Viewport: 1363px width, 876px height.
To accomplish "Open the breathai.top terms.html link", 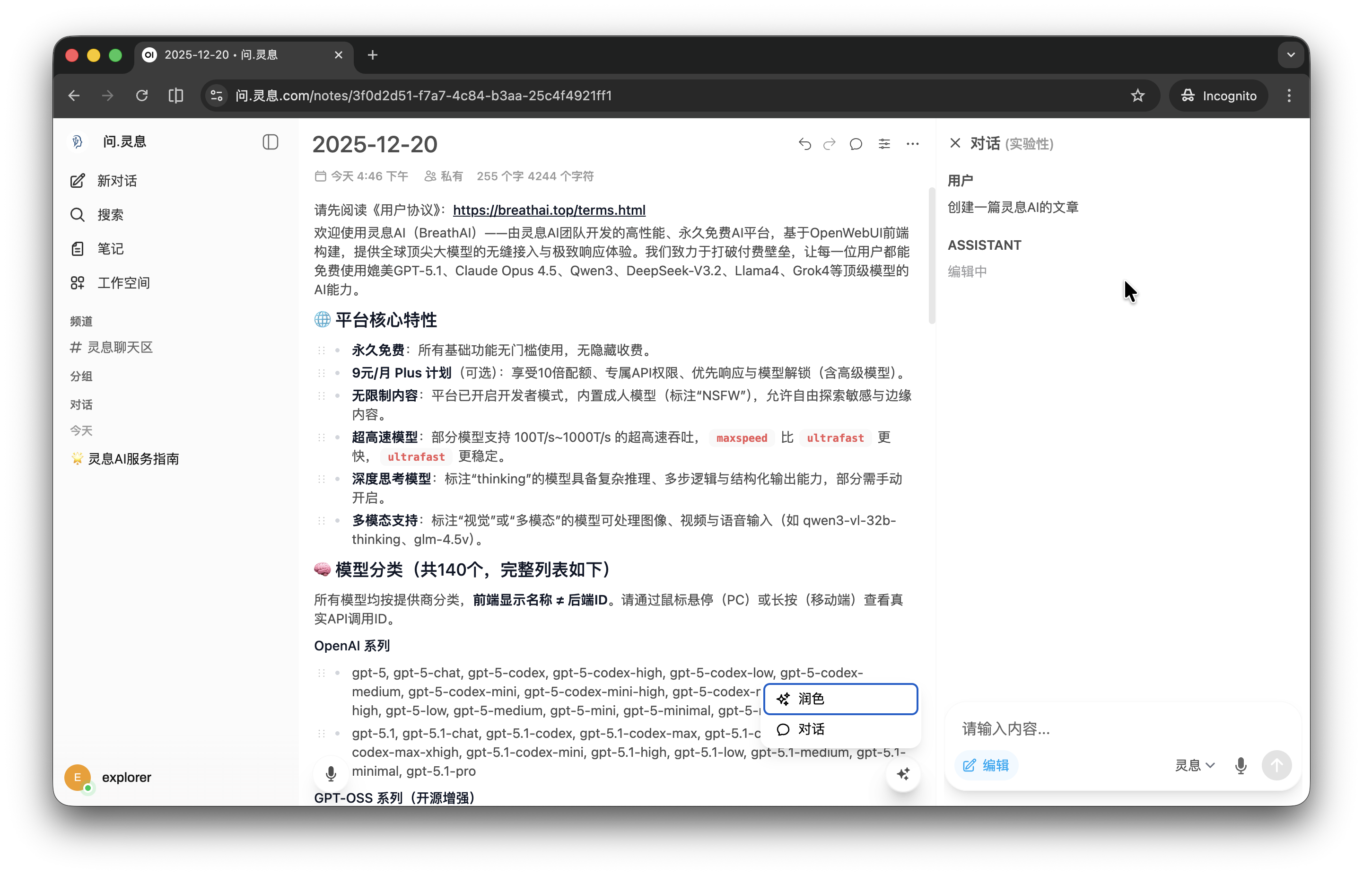I will click(x=549, y=210).
